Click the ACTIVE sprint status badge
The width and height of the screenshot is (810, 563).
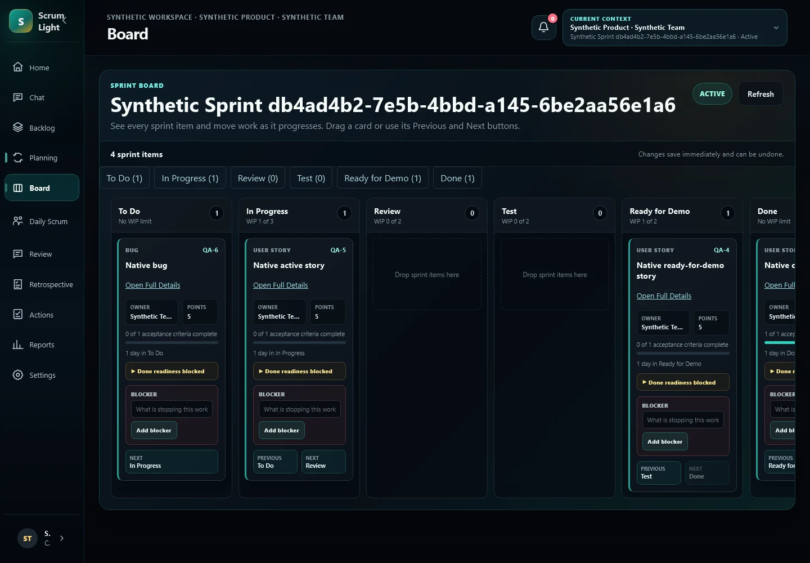pyautogui.click(x=712, y=94)
